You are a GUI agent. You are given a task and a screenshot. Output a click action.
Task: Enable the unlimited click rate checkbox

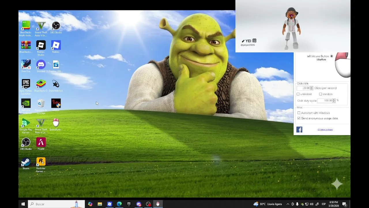(298, 94)
